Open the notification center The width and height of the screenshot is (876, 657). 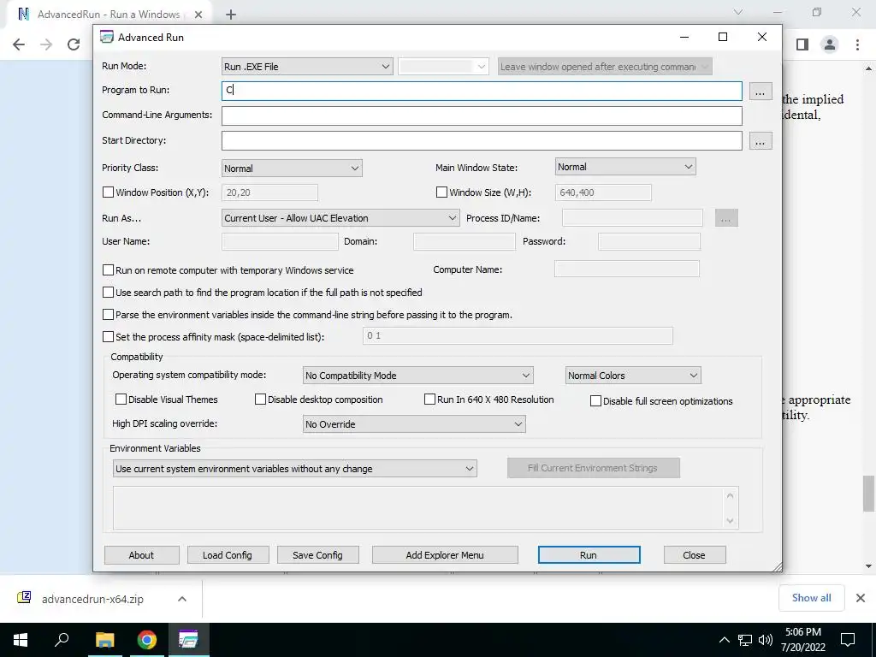click(848, 640)
